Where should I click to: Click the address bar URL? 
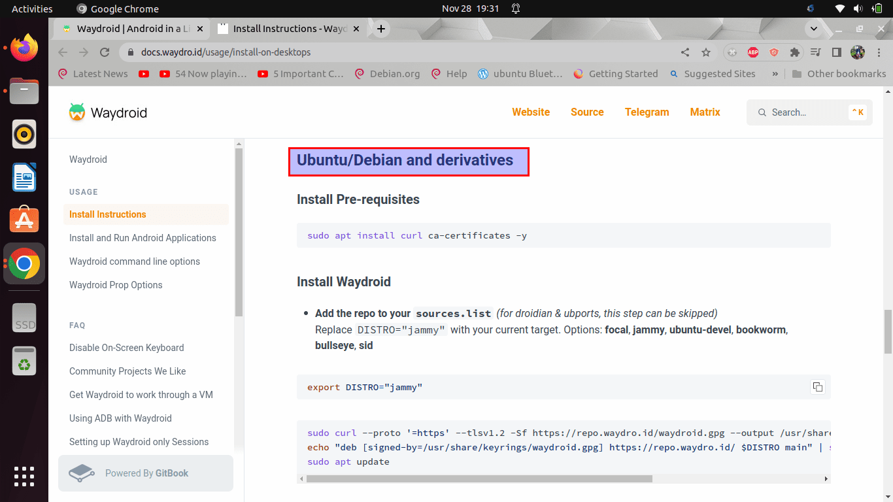(x=226, y=52)
